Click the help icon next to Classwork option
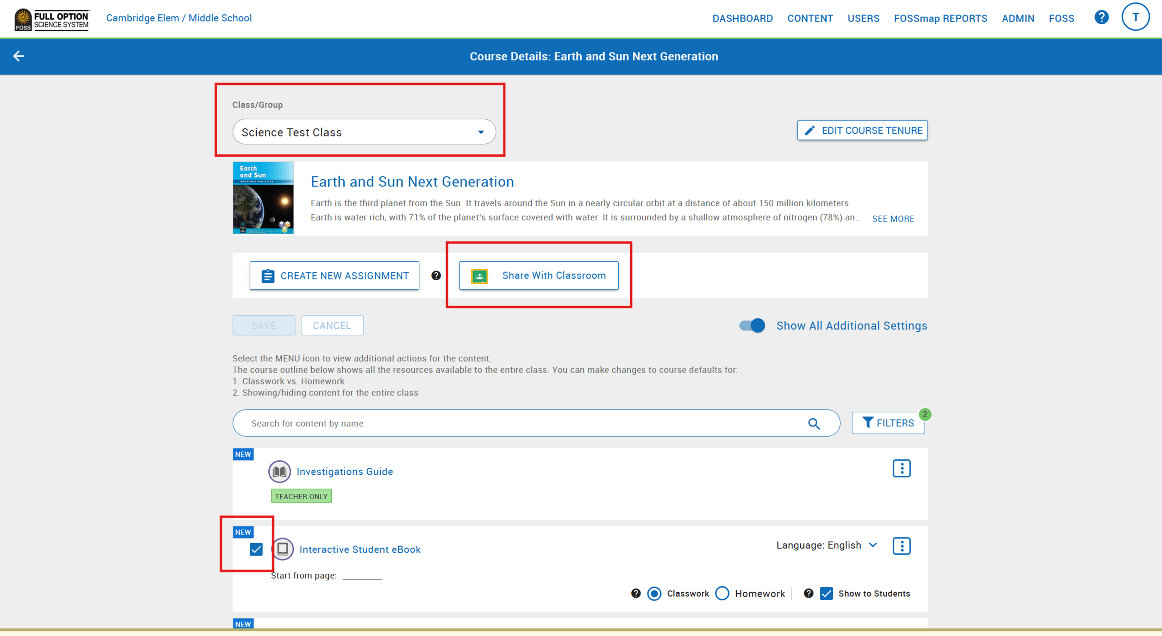This screenshot has height=636, width=1162. click(636, 593)
